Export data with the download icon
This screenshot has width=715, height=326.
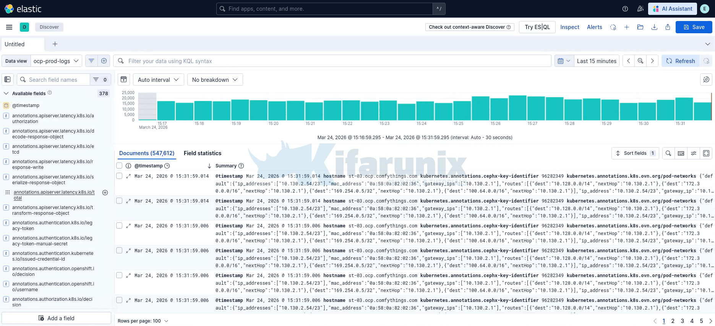pyautogui.click(x=654, y=27)
